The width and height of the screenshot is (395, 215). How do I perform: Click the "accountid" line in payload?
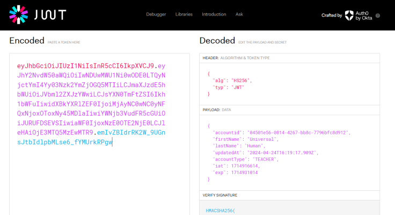coord(282,132)
